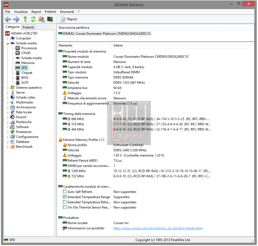Toggle On-Die Thermal Sensor checkbox

pos(65,207)
